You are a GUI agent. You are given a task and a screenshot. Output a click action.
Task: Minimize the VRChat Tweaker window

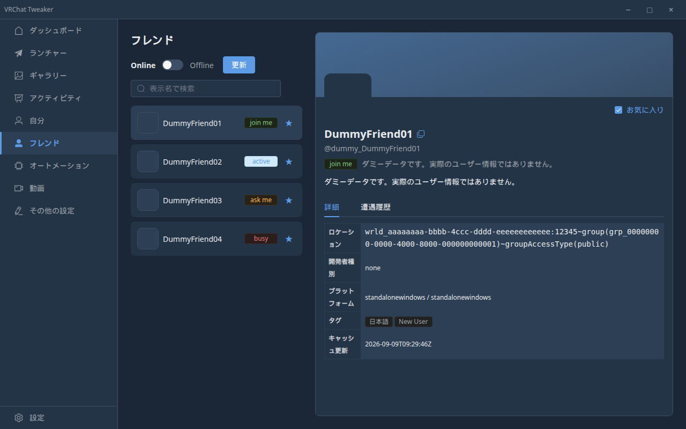(628, 10)
